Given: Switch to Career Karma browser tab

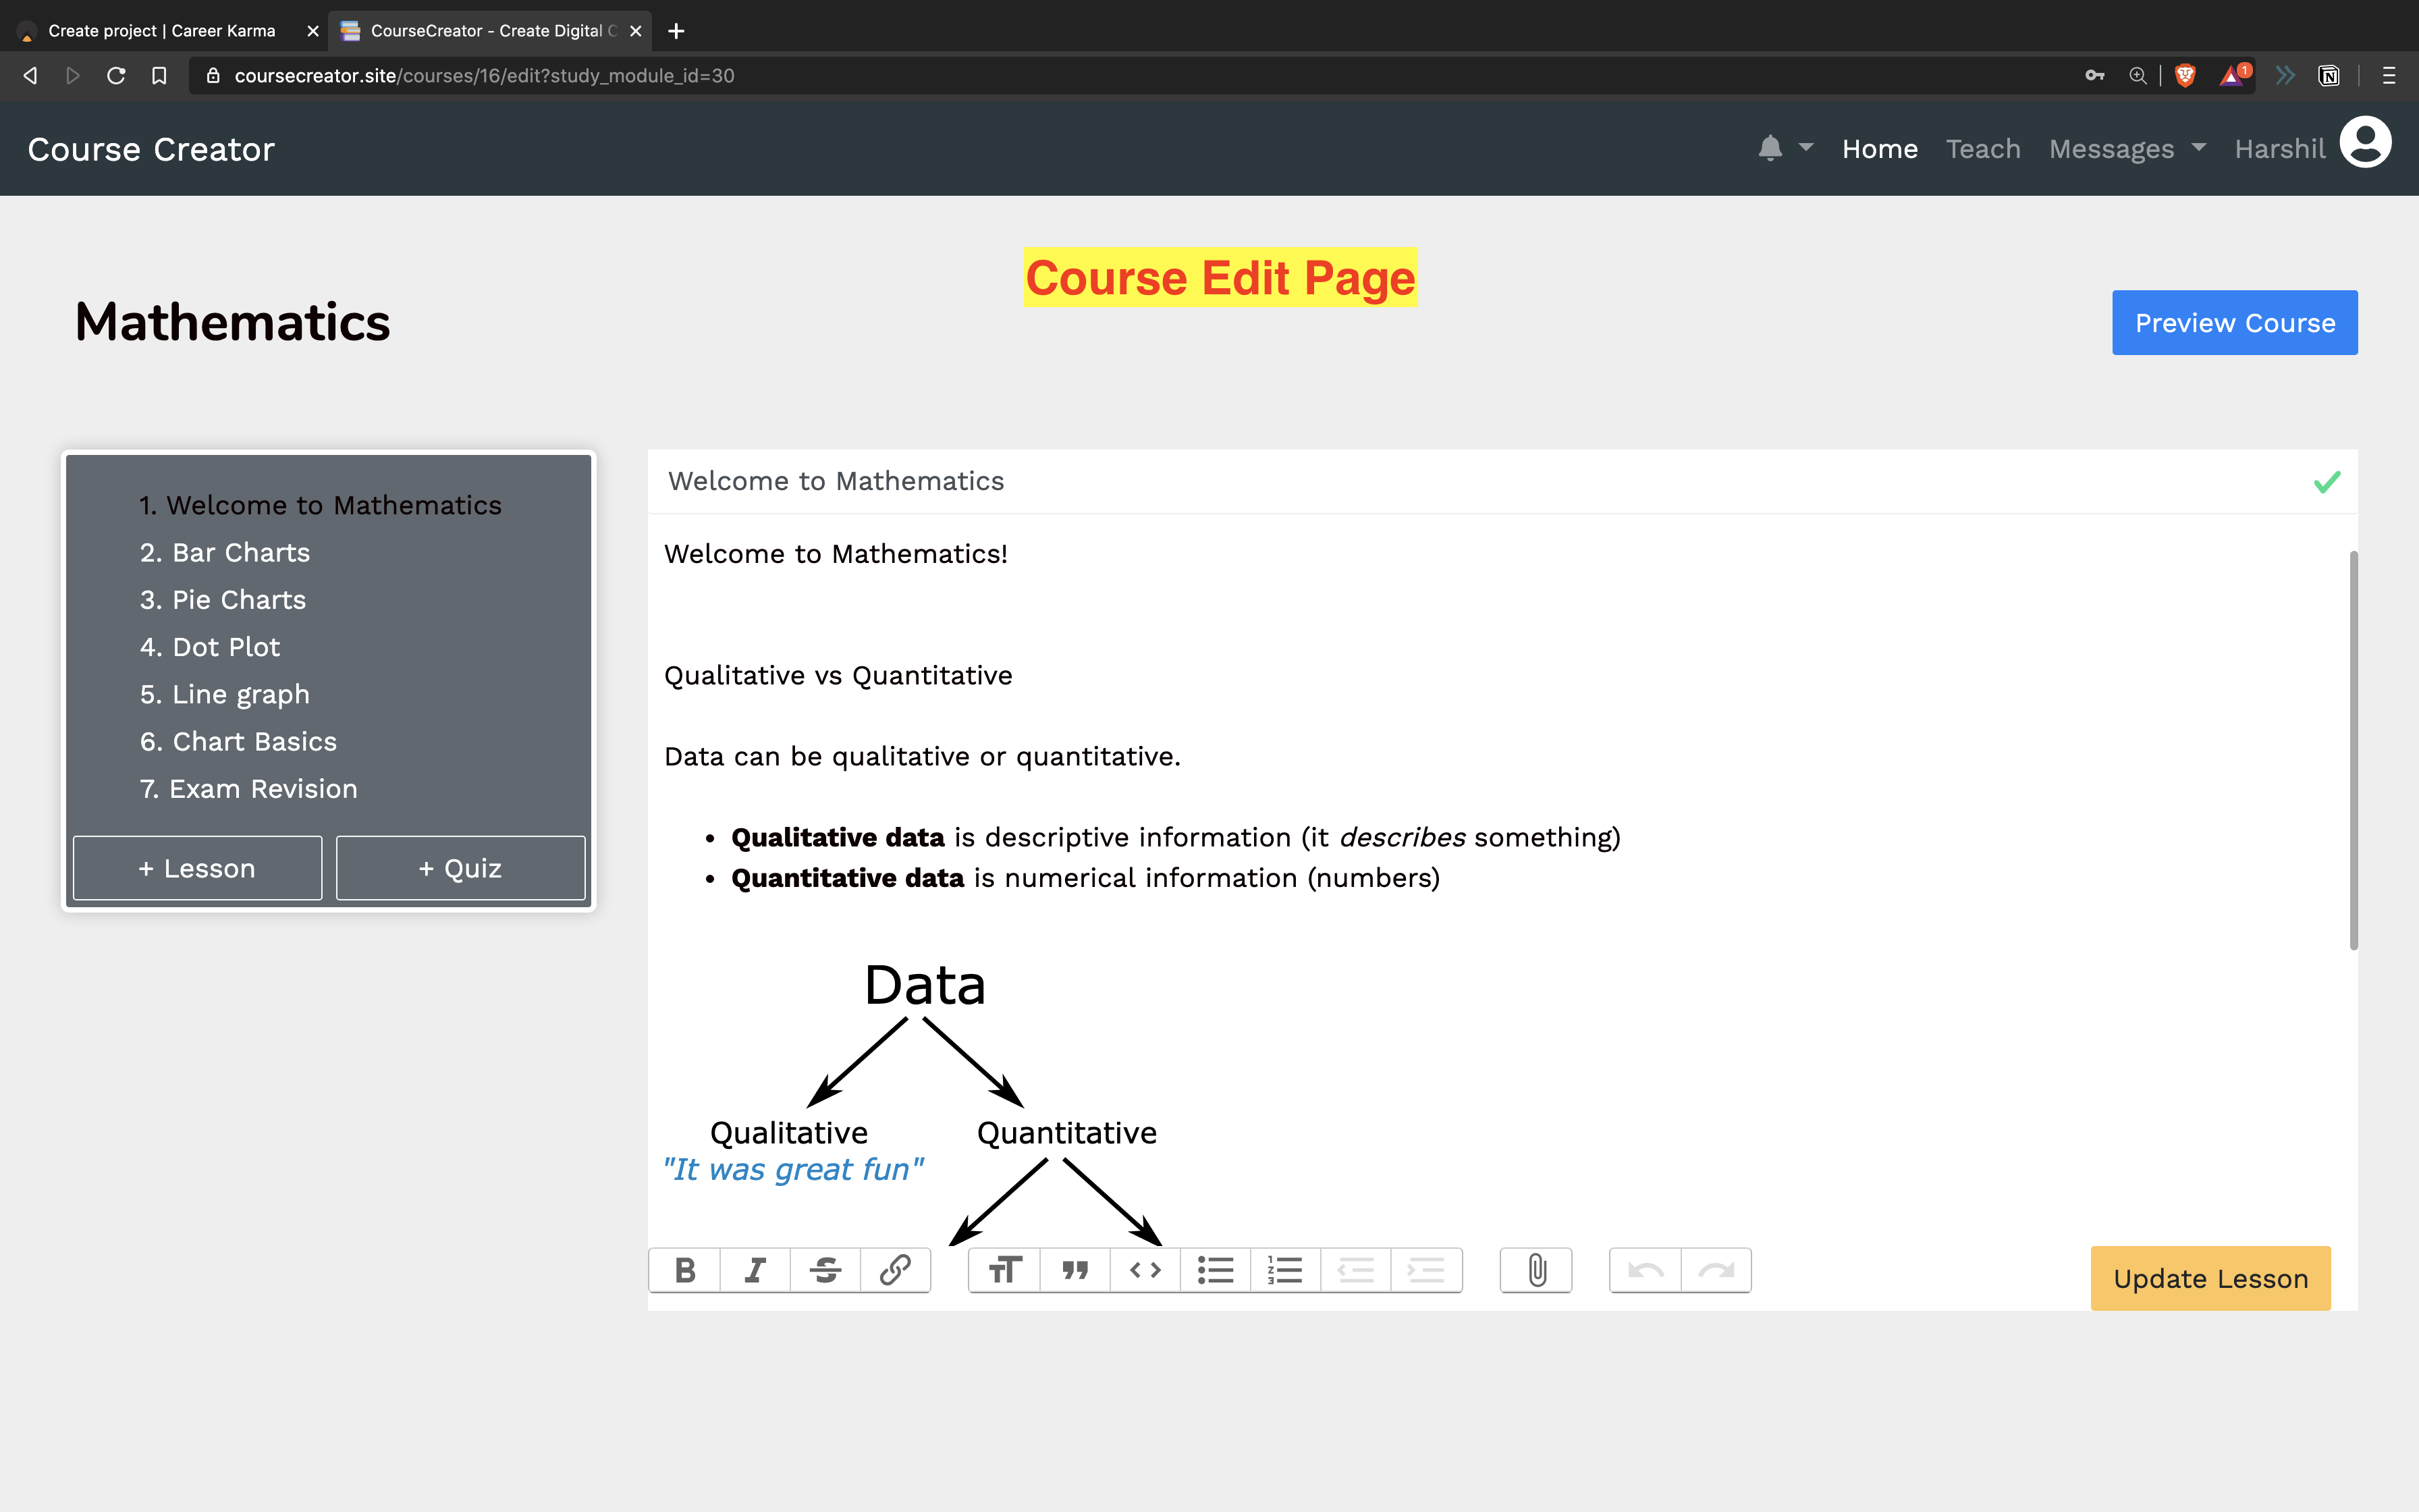Looking at the screenshot, I should (161, 31).
